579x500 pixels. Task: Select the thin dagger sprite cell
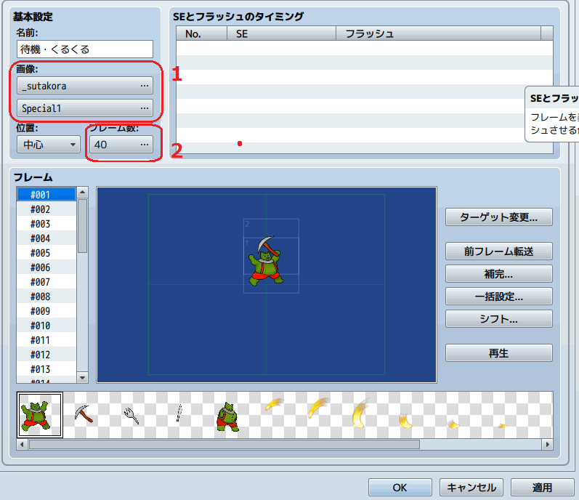179,414
